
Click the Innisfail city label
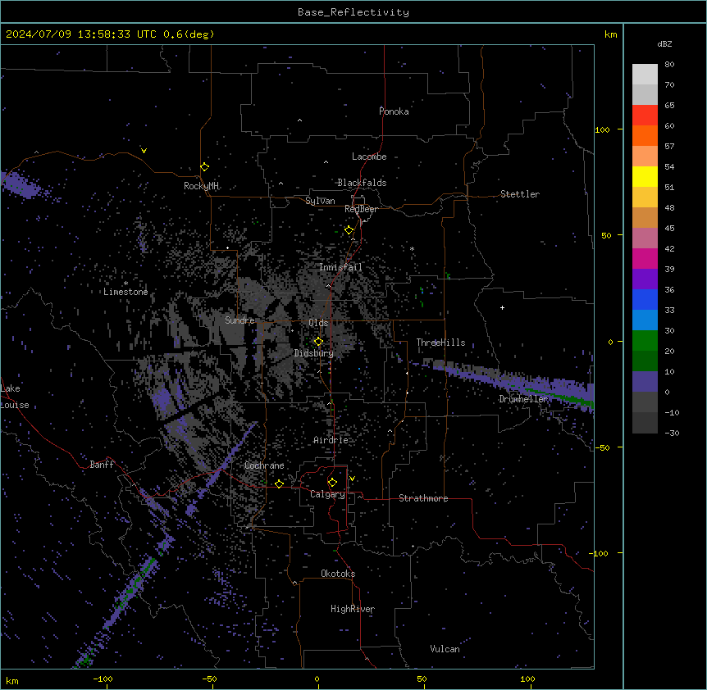pyautogui.click(x=340, y=267)
